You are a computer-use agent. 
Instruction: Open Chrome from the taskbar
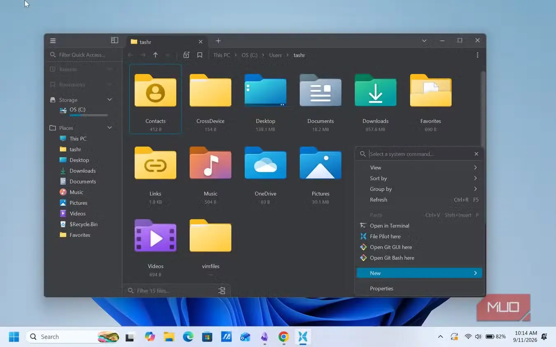[283, 337]
